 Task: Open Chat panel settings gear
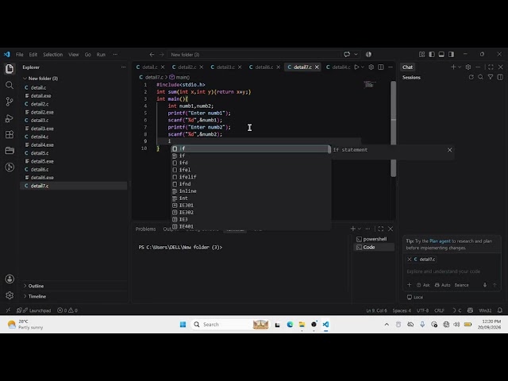pyautogui.click(x=468, y=67)
